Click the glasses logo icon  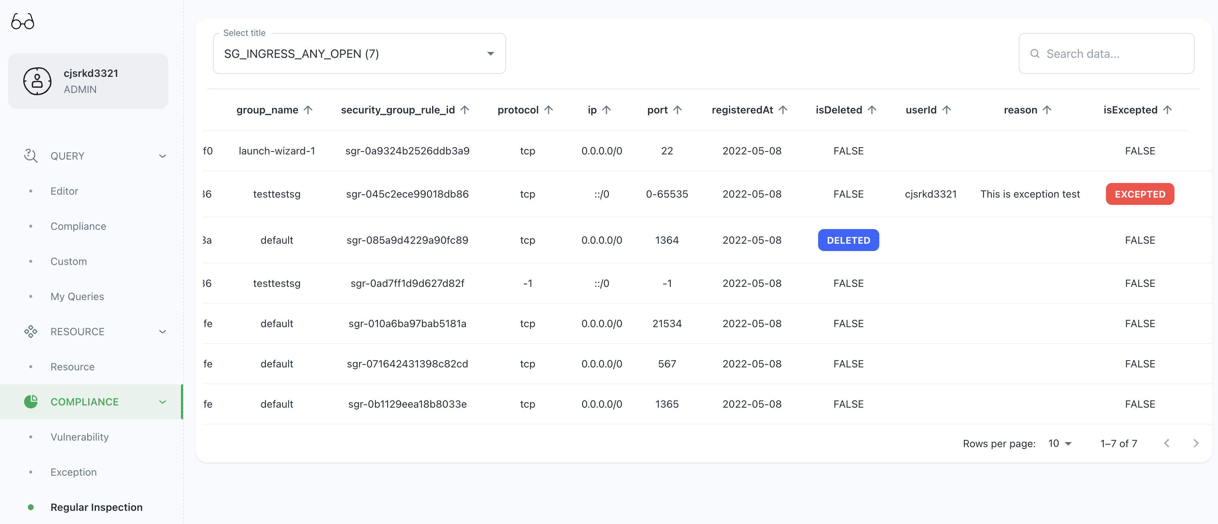point(23,22)
